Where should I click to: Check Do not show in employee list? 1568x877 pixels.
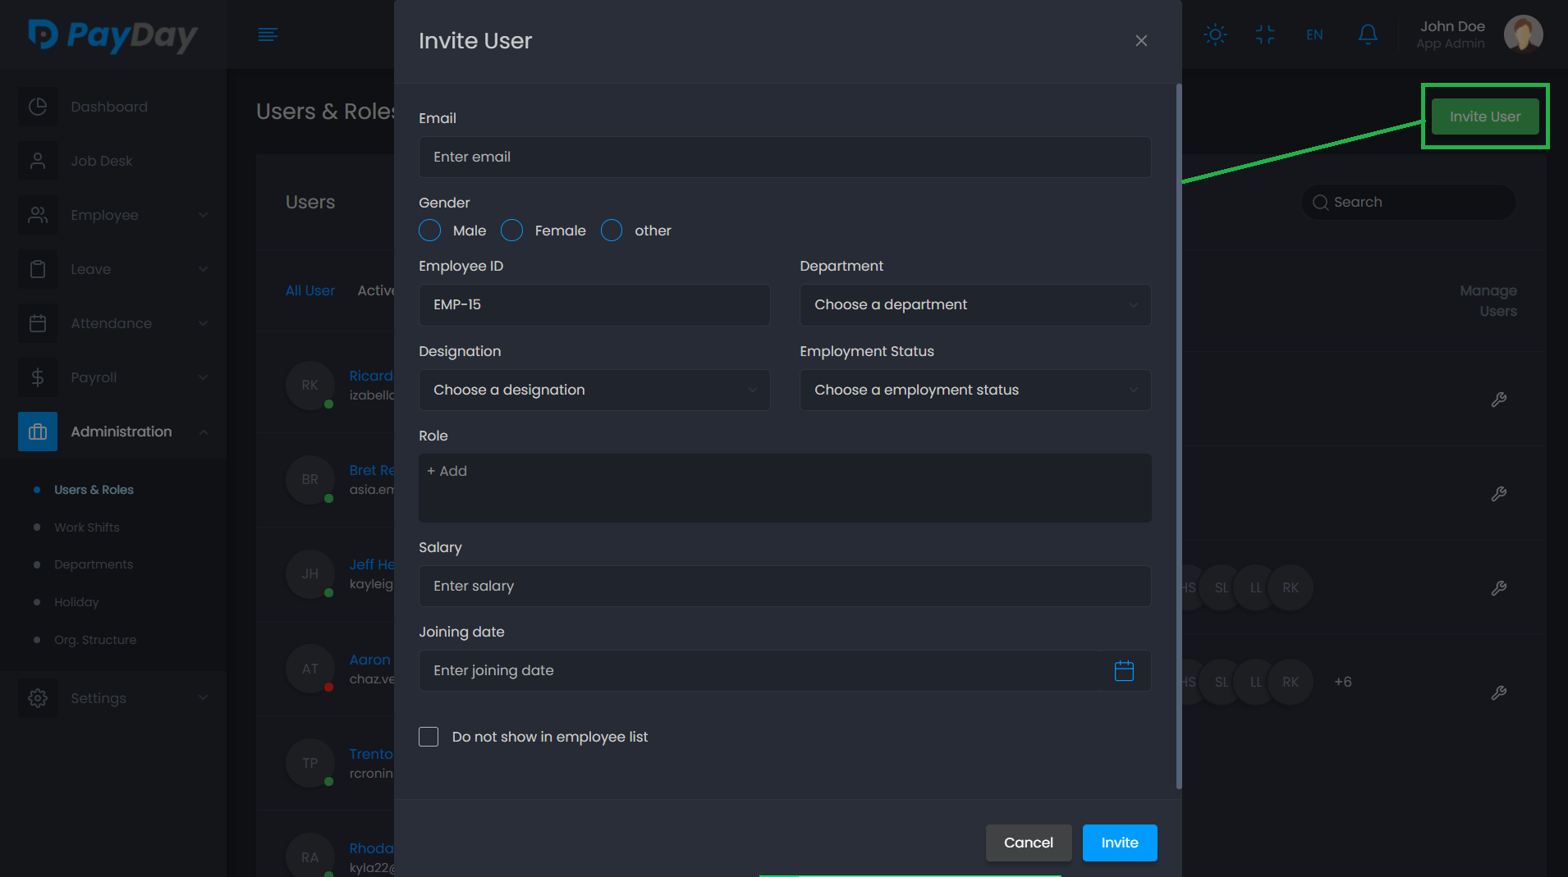(x=429, y=737)
